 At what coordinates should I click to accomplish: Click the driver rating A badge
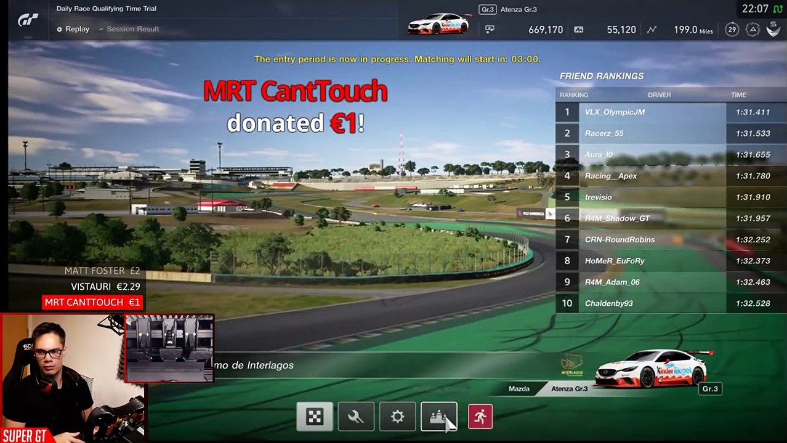coord(753,29)
